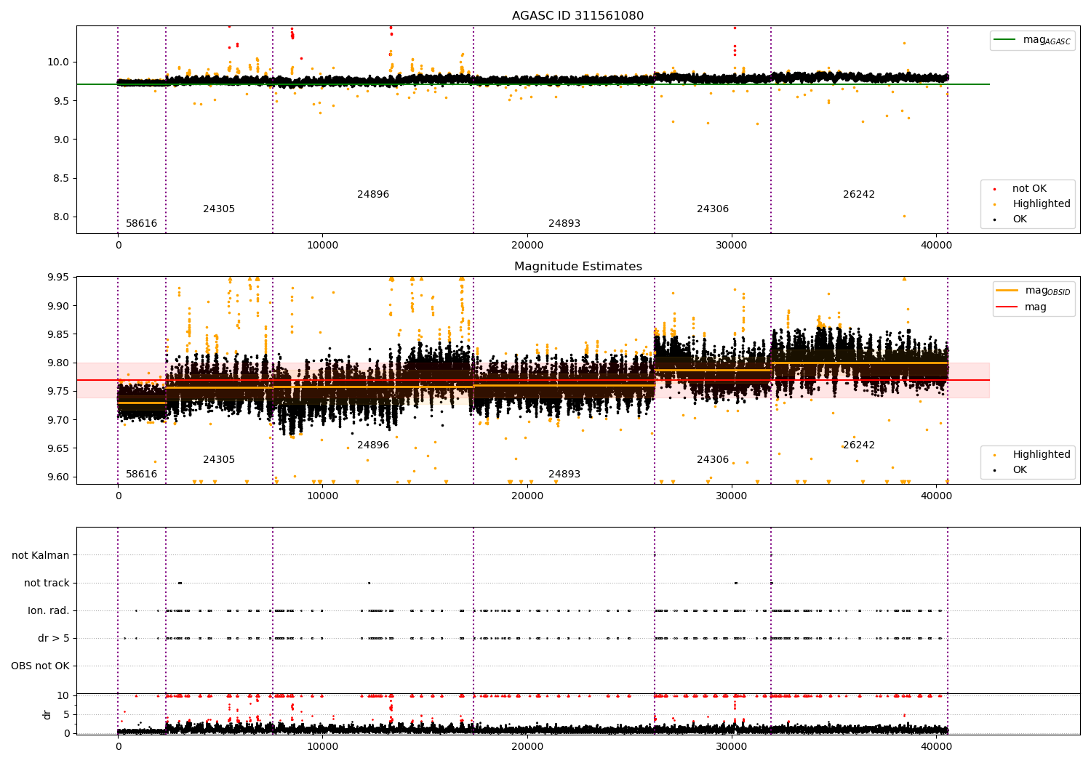Click the 40000 x-tick under the top plot
Image resolution: width=1091 pixels, height=763 pixels.
pyautogui.click(x=936, y=245)
